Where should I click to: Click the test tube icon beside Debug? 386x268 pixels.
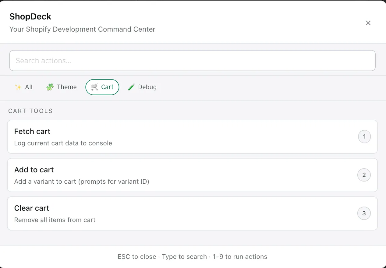coord(131,87)
